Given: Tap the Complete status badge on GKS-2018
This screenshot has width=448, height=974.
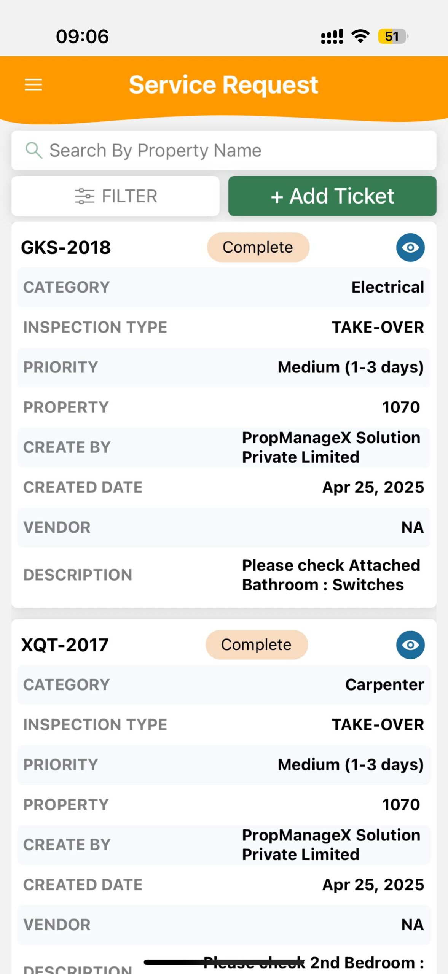Looking at the screenshot, I should pos(258,247).
